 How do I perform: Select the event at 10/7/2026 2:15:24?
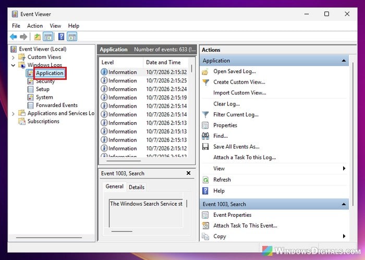click(144, 89)
